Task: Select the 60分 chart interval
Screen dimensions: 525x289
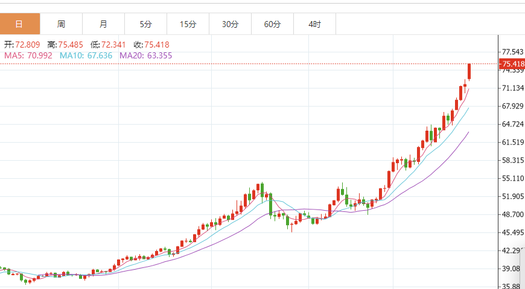Action: 272,24
